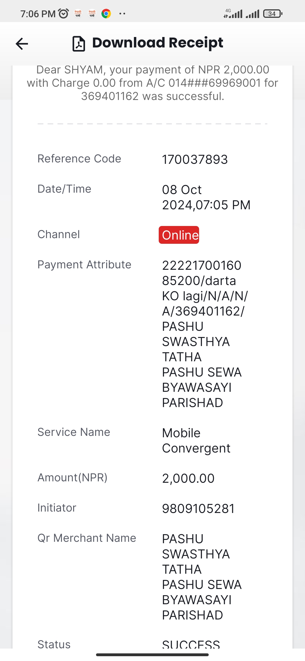
Task: Tap the Payment Attribute label
Action: tap(84, 265)
